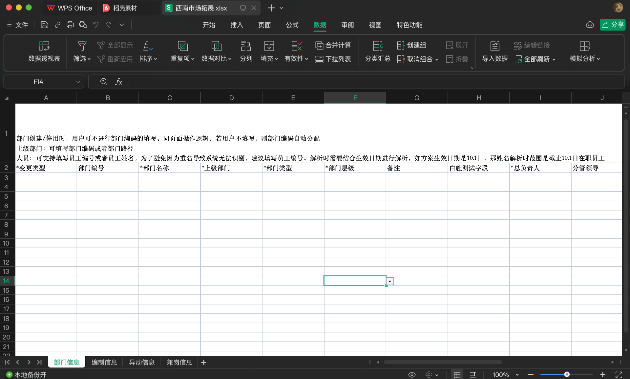Click 创建组 create group button

click(411, 45)
